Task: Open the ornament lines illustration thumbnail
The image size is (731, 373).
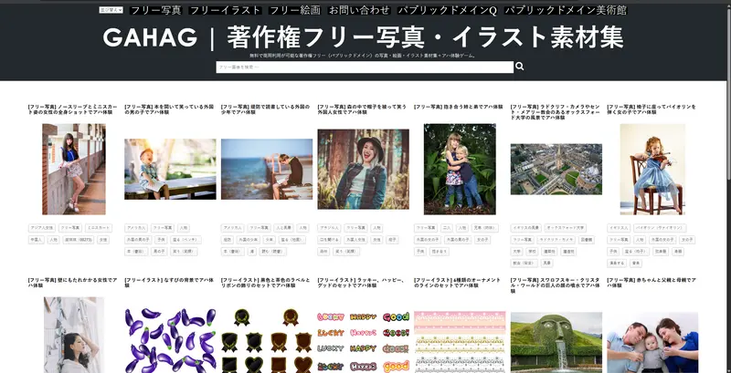Action: (460, 342)
